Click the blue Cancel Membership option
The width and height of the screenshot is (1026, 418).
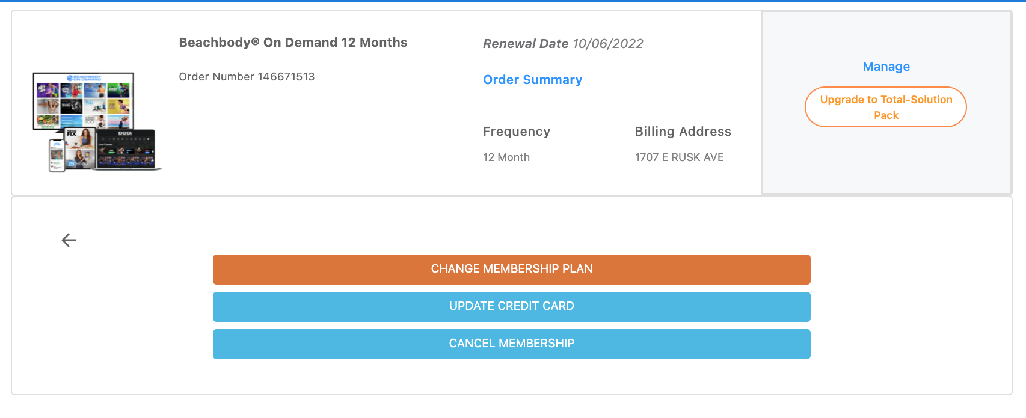[x=511, y=344]
